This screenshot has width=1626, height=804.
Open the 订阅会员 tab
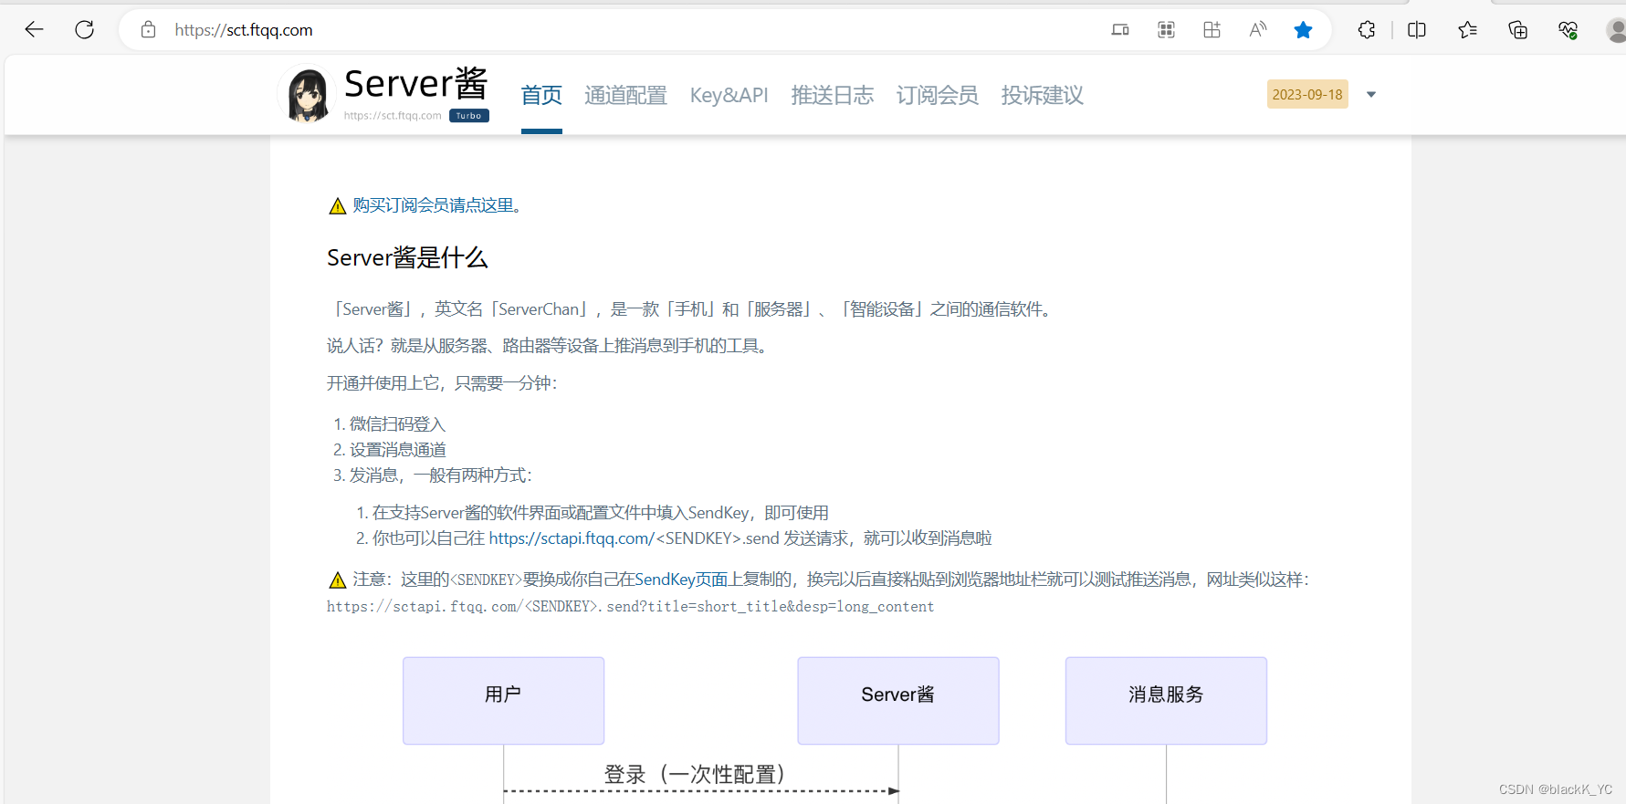938,95
